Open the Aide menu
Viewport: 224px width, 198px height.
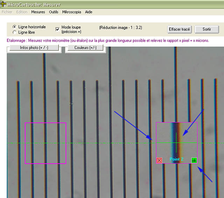89,12
